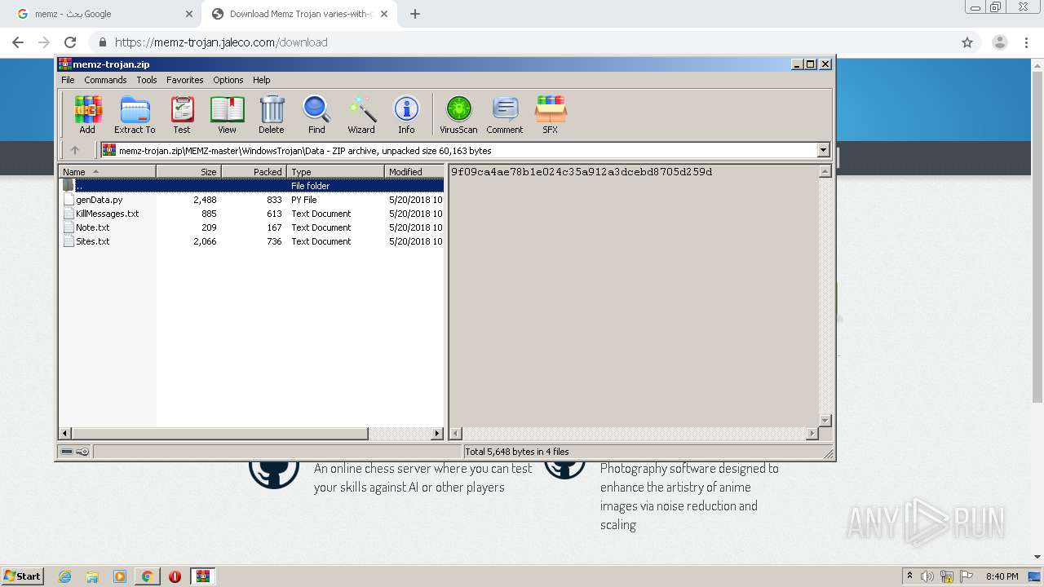
Task: Click the Extract To toolbar icon
Action: (135, 114)
